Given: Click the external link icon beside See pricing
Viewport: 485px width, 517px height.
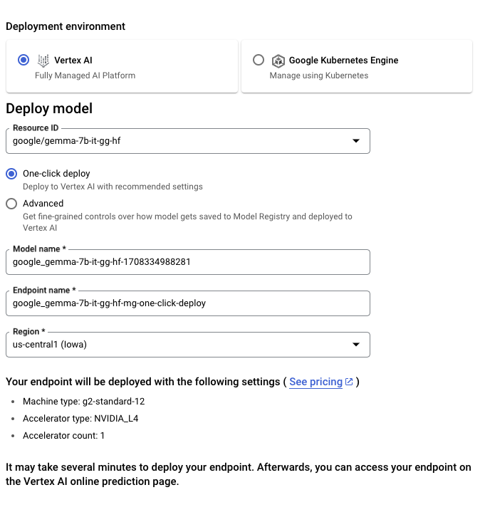Looking at the screenshot, I should click(349, 382).
